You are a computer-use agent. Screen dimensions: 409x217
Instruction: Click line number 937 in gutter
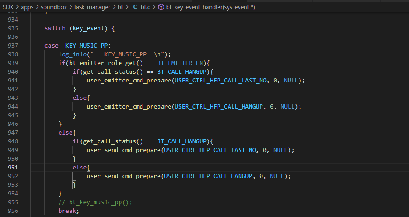click(x=13, y=46)
